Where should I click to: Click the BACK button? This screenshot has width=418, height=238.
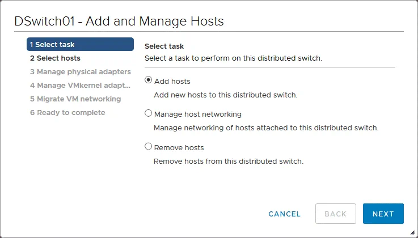(x=335, y=214)
